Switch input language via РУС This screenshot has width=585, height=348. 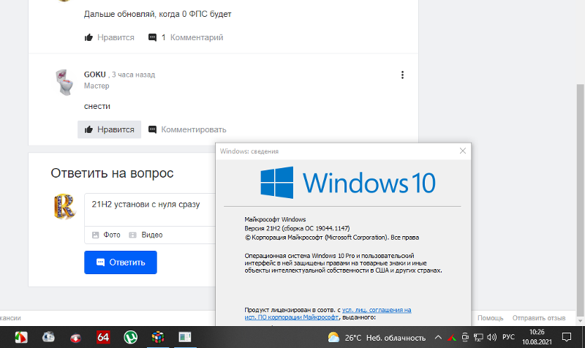pyautogui.click(x=508, y=337)
